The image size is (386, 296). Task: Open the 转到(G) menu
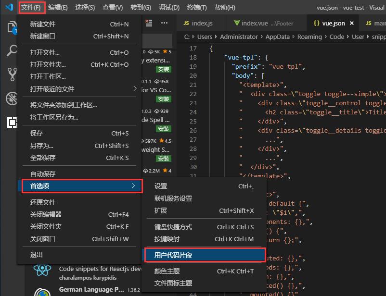[141, 7]
